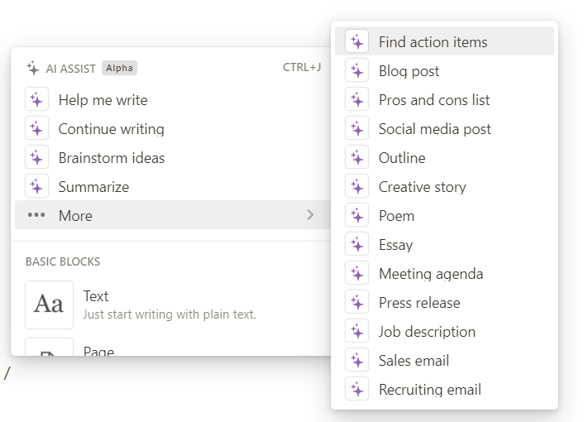Select Social media post

[444, 128]
